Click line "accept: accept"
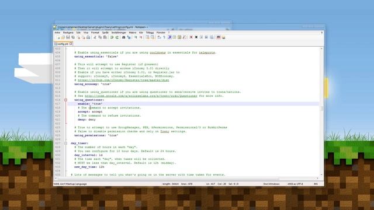Image resolution: width=374 pixels, height=210 pixels. click(x=90, y=111)
